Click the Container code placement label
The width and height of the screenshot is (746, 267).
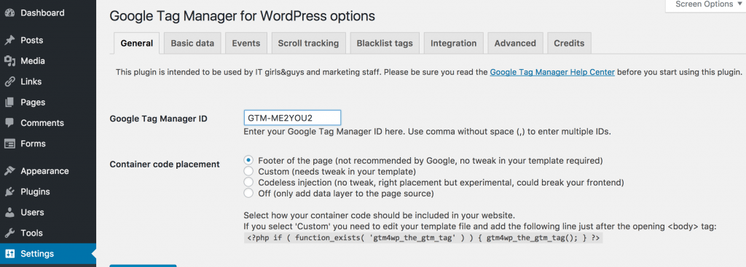165,164
